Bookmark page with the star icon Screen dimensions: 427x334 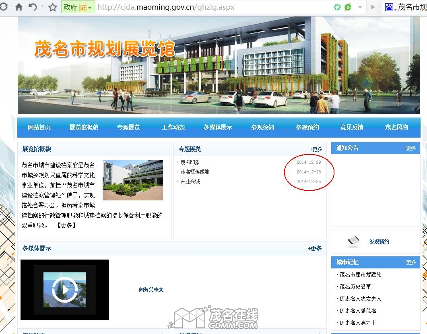(x=52, y=7)
